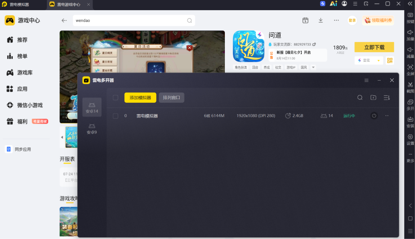Click the wendao search input field
Image resolution: width=415 pixels, height=239 pixels.
[x=134, y=20]
